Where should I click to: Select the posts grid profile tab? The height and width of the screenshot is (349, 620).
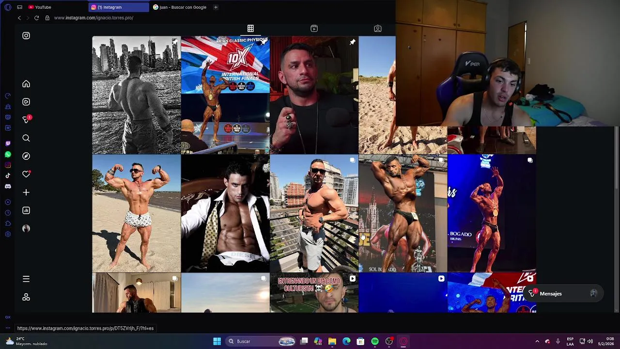tap(250, 29)
